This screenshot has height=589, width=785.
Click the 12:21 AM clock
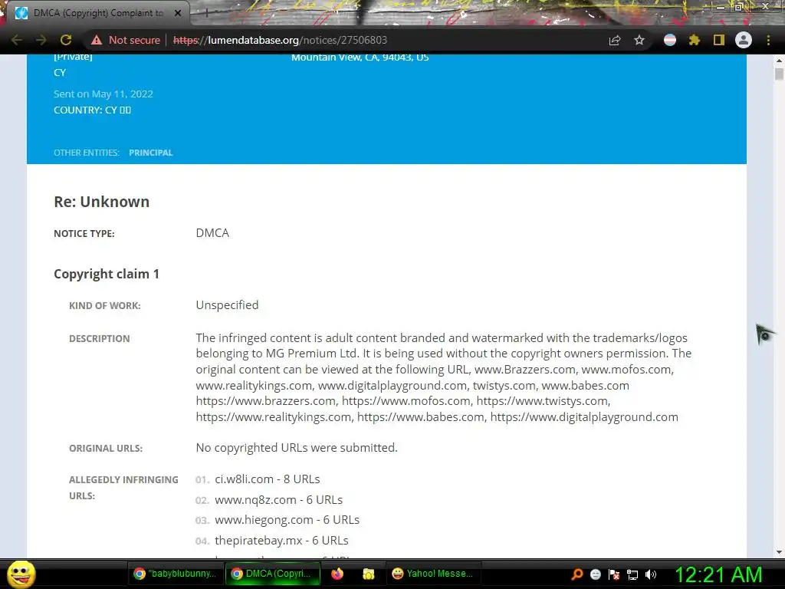click(x=718, y=574)
